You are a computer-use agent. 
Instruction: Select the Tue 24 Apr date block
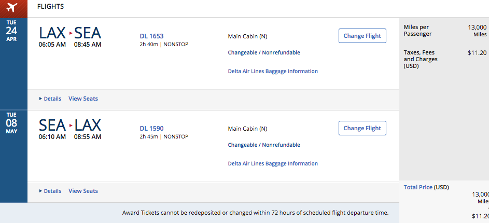pos(13,31)
